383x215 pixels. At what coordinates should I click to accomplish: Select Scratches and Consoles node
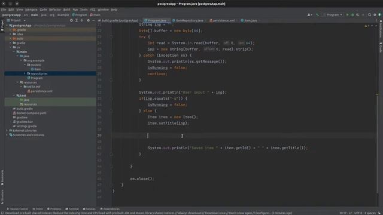pyautogui.click(x=26, y=135)
